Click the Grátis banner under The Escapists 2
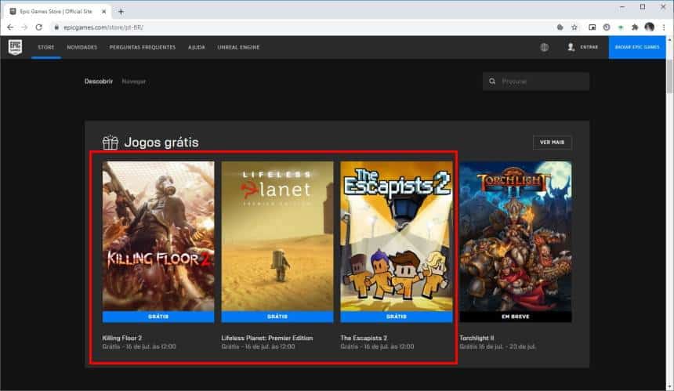Image resolution: width=674 pixels, height=391 pixels. pyautogui.click(x=397, y=317)
